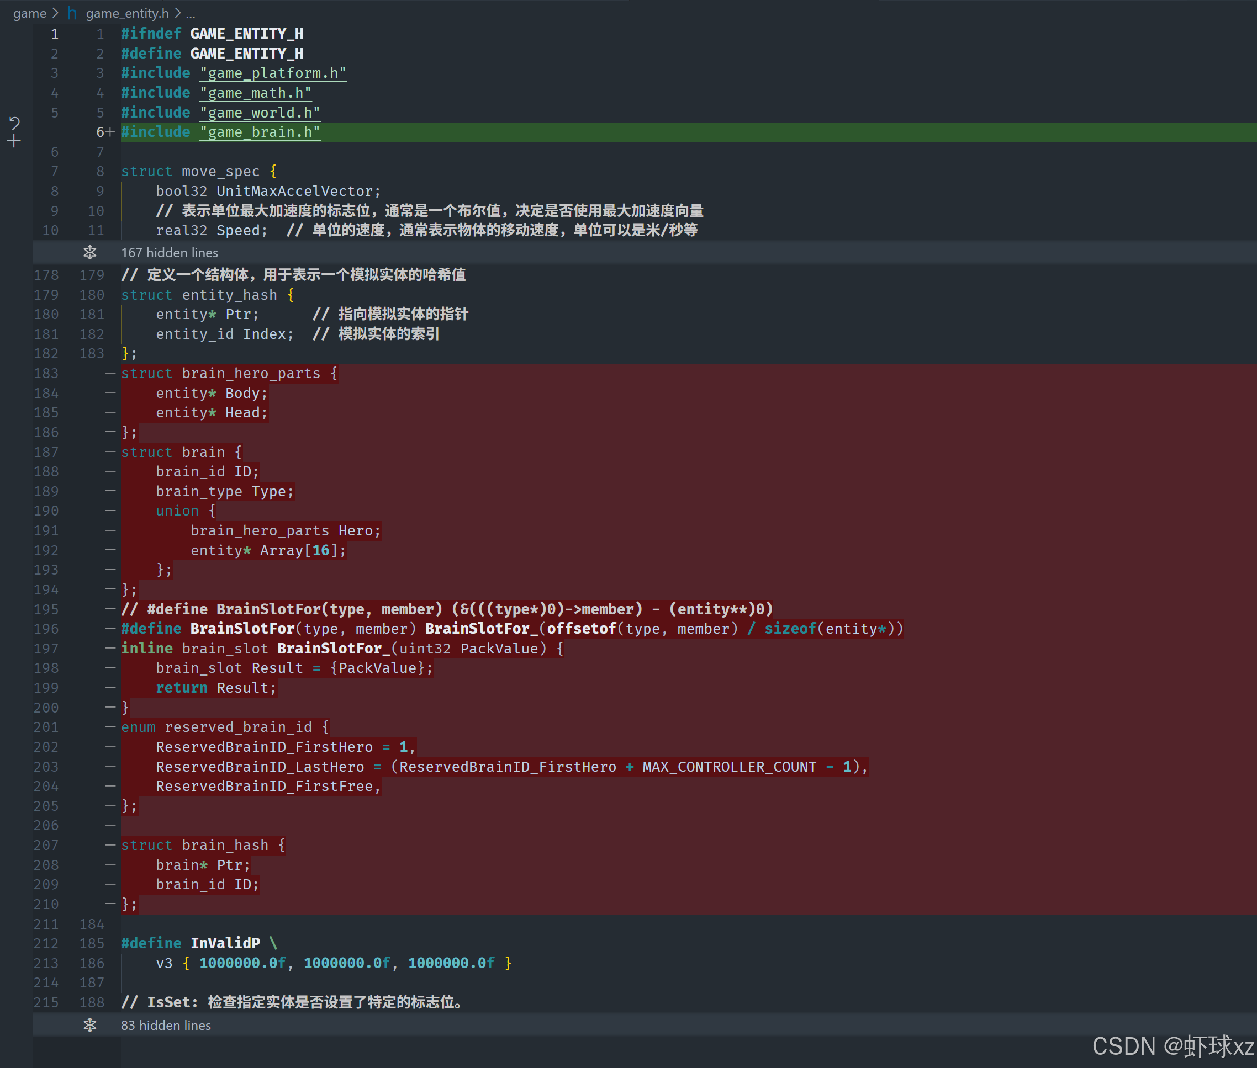1257x1068 pixels.
Task: Follow the game_platform.h include link
Action: click(x=273, y=73)
